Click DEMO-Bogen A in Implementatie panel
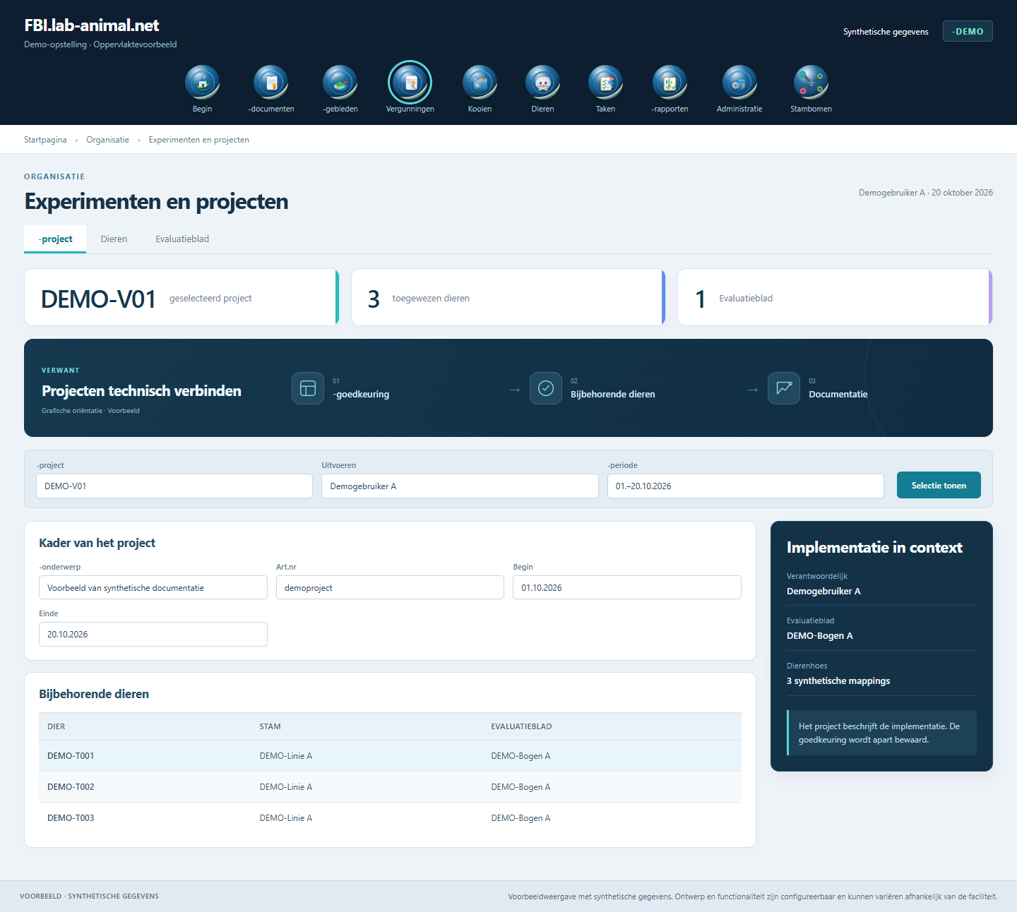The height and width of the screenshot is (912, 1017). pos(820,635)
